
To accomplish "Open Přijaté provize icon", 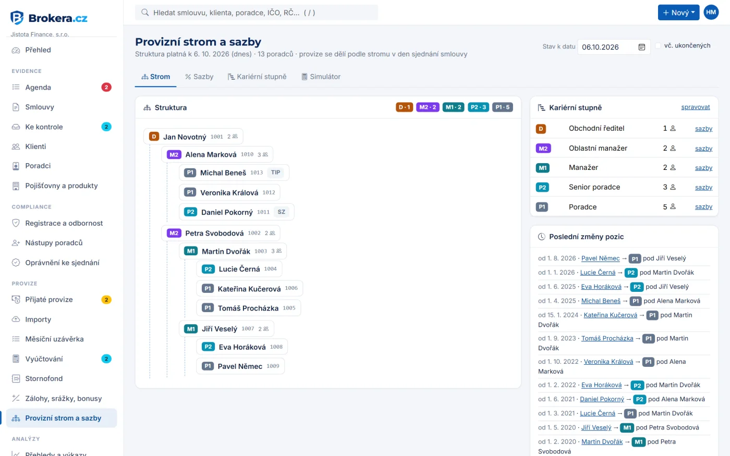I will tap(16, 300).
